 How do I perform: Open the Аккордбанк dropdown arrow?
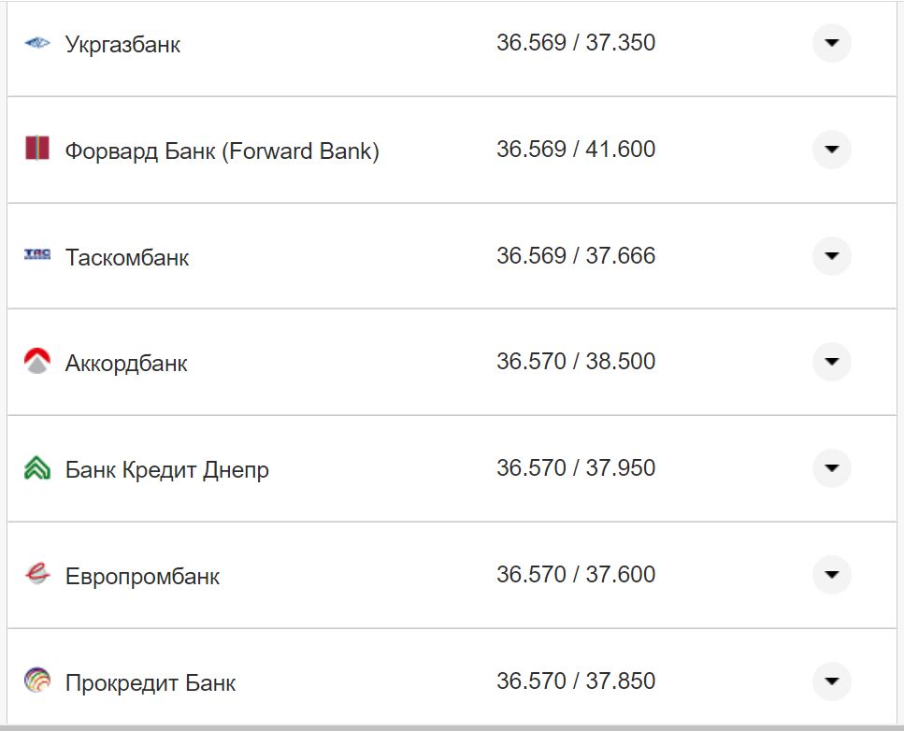click(831, 361)
